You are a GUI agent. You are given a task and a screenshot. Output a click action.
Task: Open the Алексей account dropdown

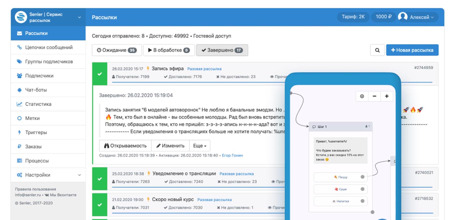[x=422, y=17]
